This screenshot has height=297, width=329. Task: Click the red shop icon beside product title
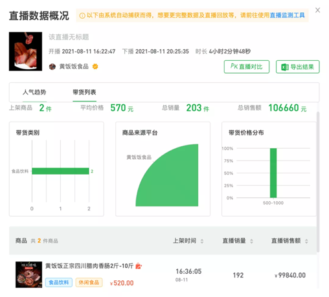click(139, 266)
